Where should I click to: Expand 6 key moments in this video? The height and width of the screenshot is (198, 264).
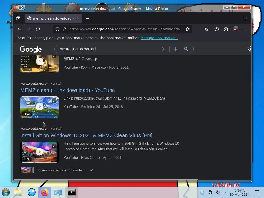tap(57, 170)
